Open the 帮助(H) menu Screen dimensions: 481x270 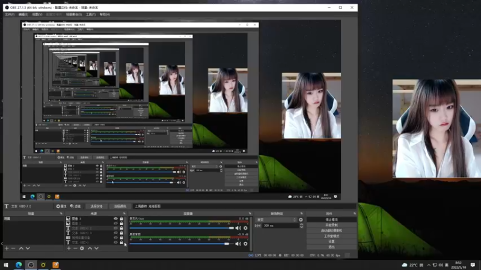coord(105,14)
